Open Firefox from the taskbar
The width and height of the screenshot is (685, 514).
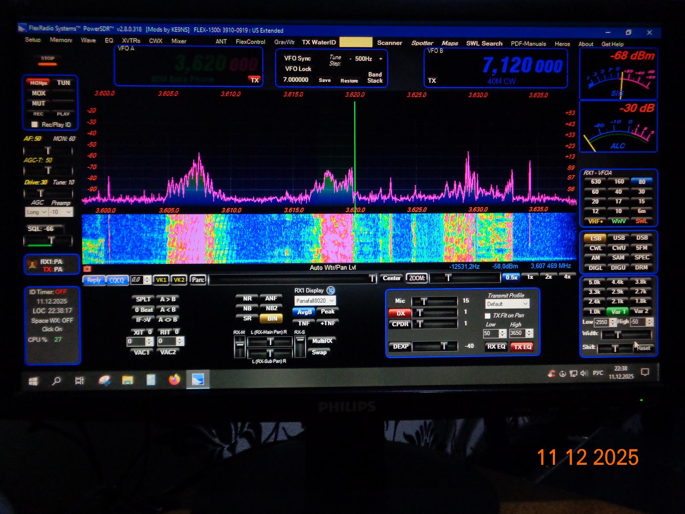(x=174, y=380)
